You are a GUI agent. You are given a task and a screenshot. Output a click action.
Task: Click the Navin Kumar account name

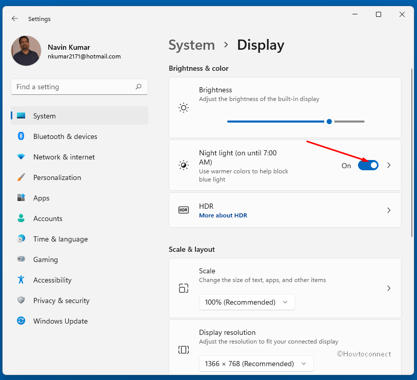[x=69, y=47]
